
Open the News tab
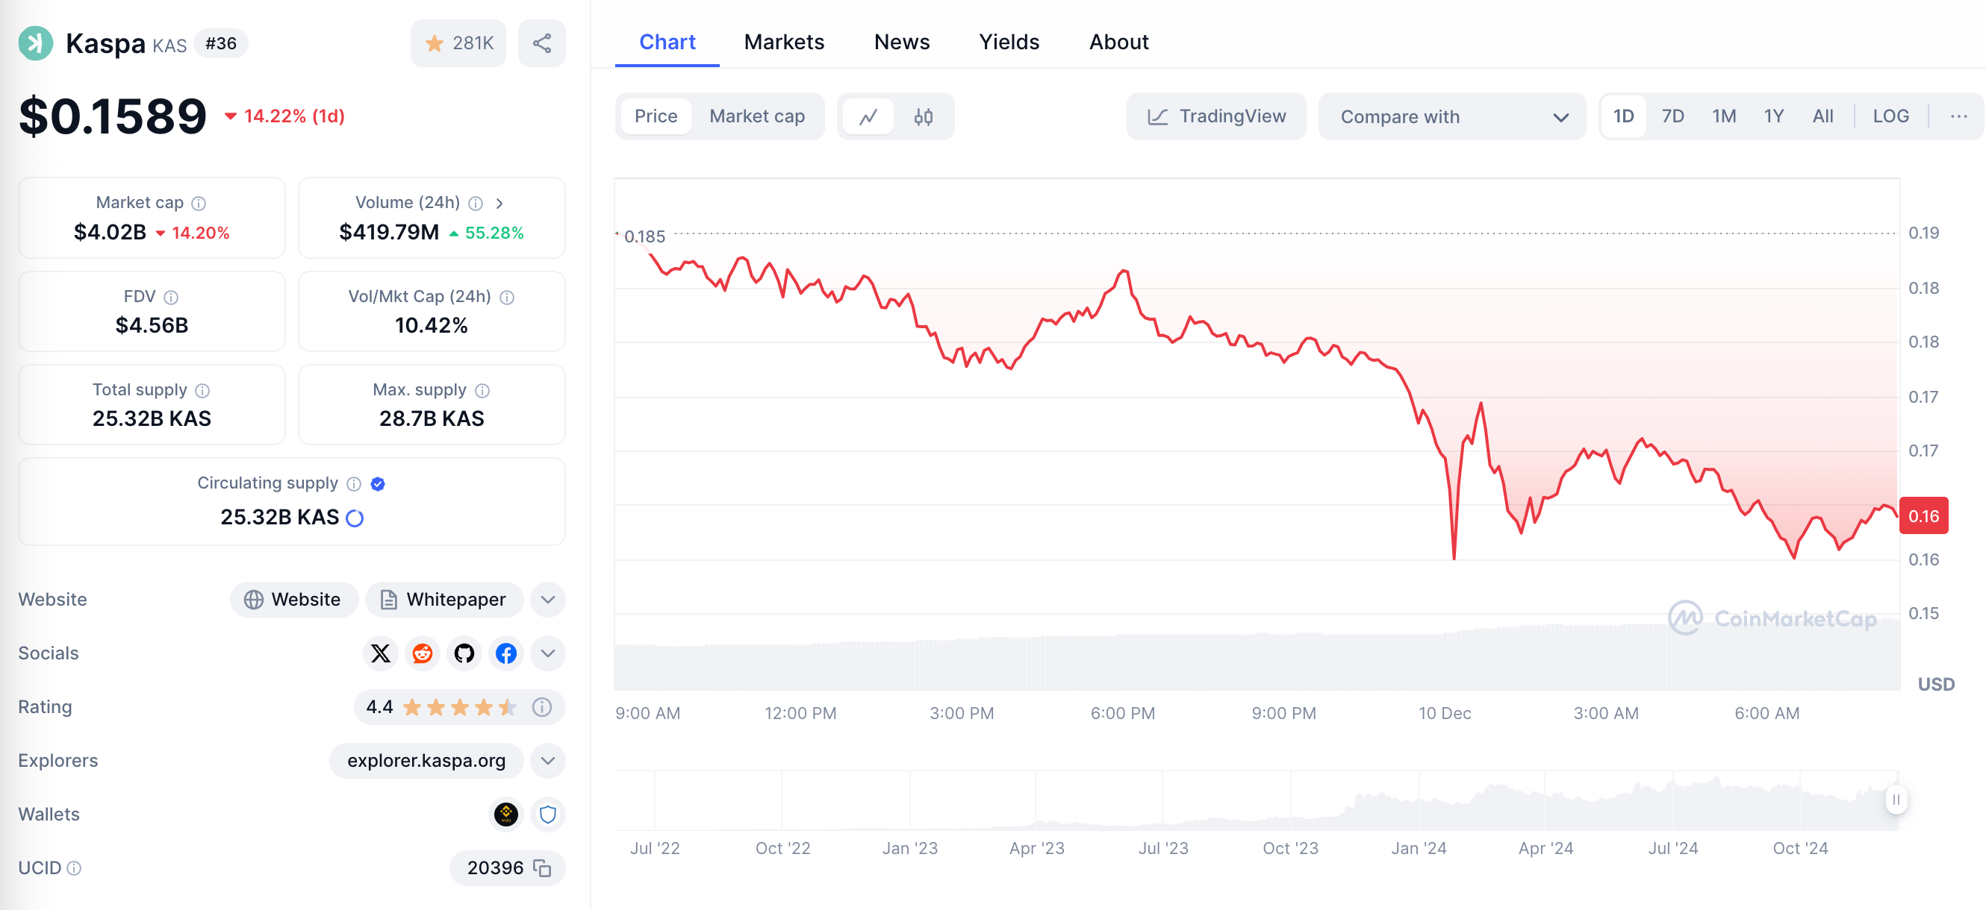901,42
